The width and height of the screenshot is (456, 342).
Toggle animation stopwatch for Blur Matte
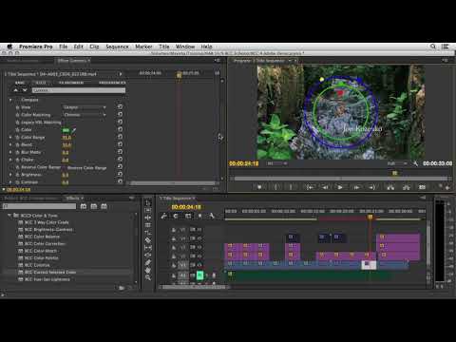[x=18, y=152]
